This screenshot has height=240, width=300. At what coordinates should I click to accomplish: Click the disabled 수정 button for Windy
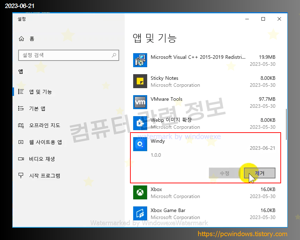point(224,173)
